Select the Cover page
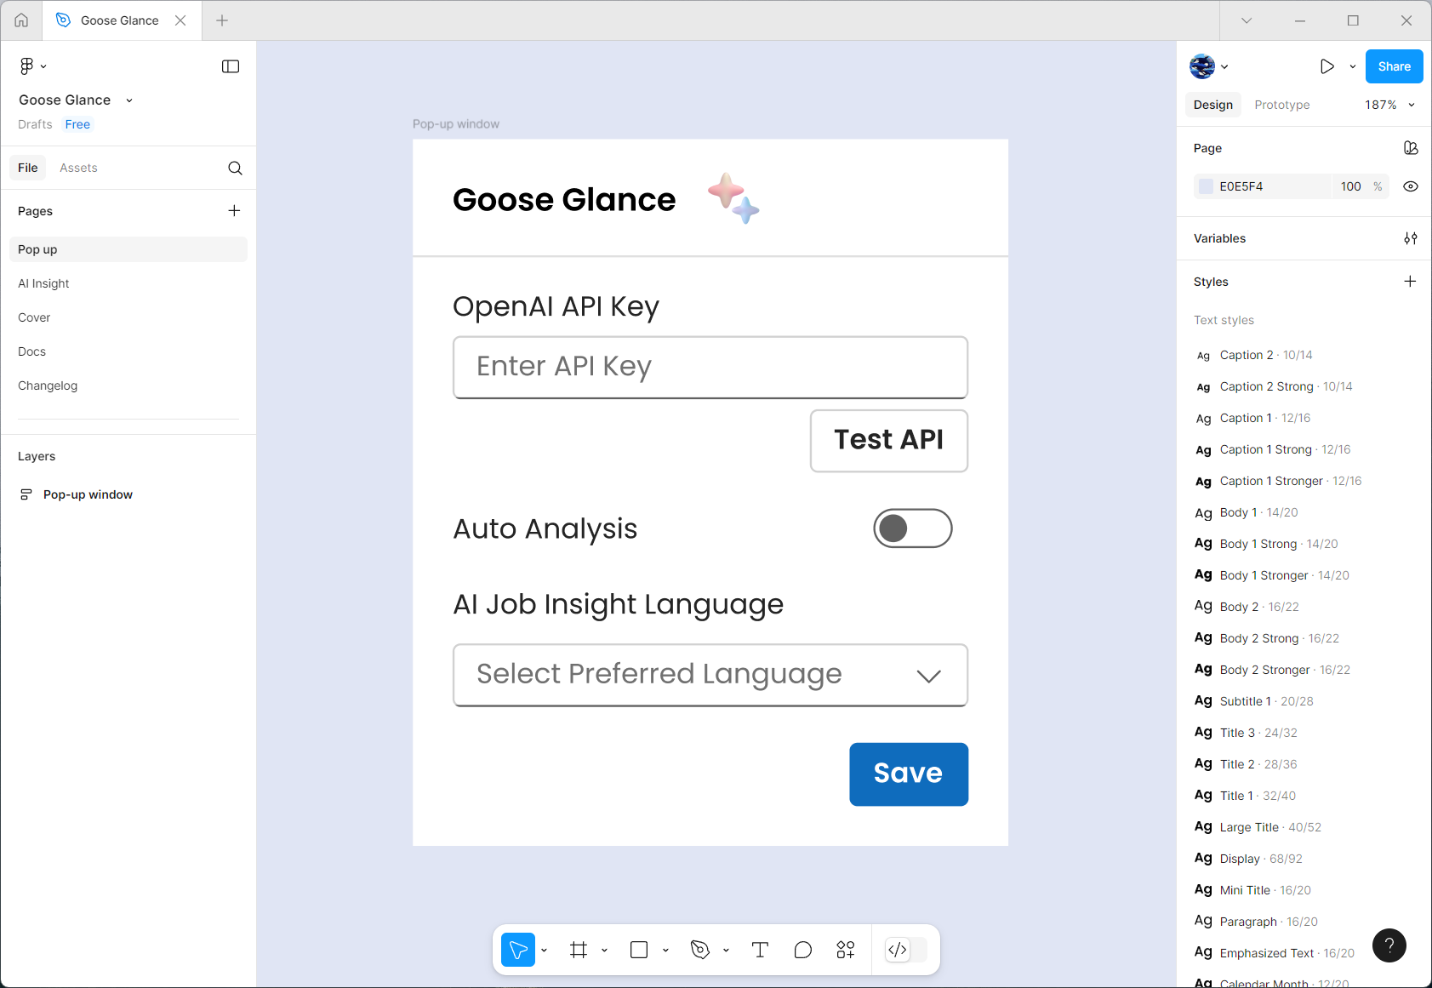This screenshot has height=988, width=1432. click(128, 317)
